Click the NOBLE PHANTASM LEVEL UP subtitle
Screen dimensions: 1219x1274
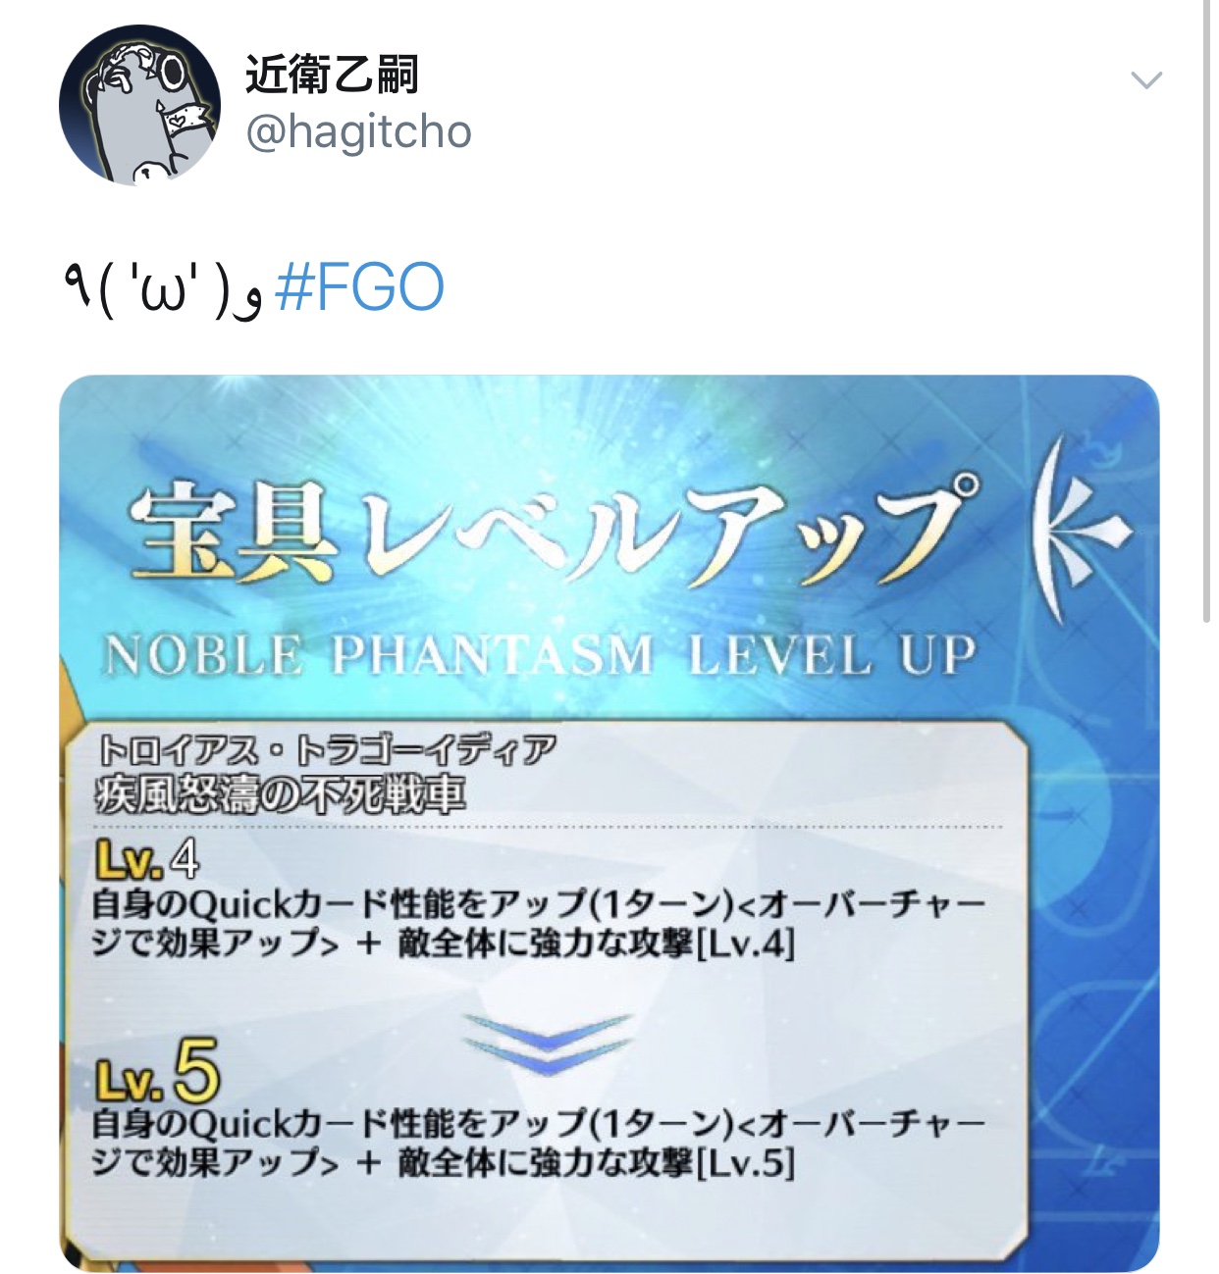(x=539, y=655)
